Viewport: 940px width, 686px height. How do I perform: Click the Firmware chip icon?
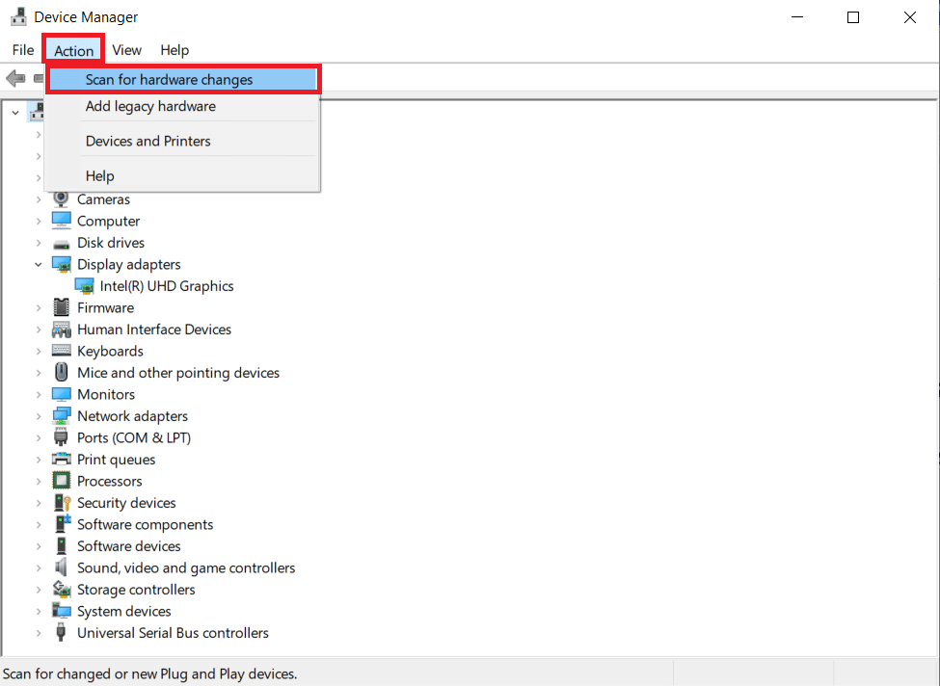(61, 307)
